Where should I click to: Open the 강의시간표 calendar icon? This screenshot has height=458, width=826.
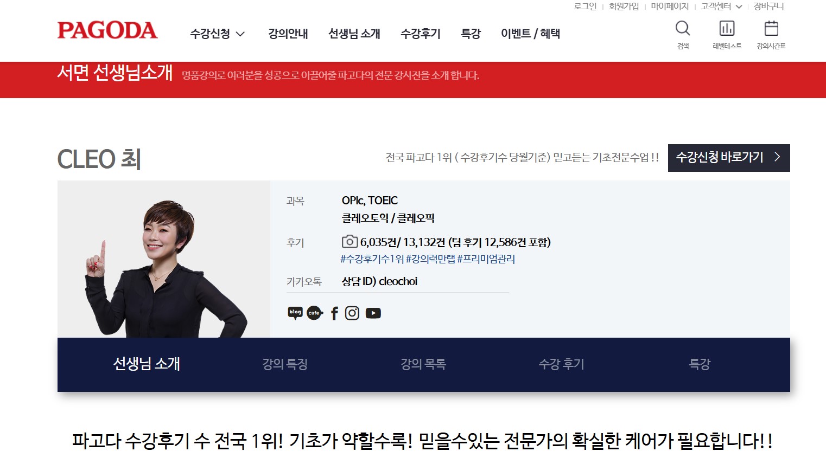771,29
